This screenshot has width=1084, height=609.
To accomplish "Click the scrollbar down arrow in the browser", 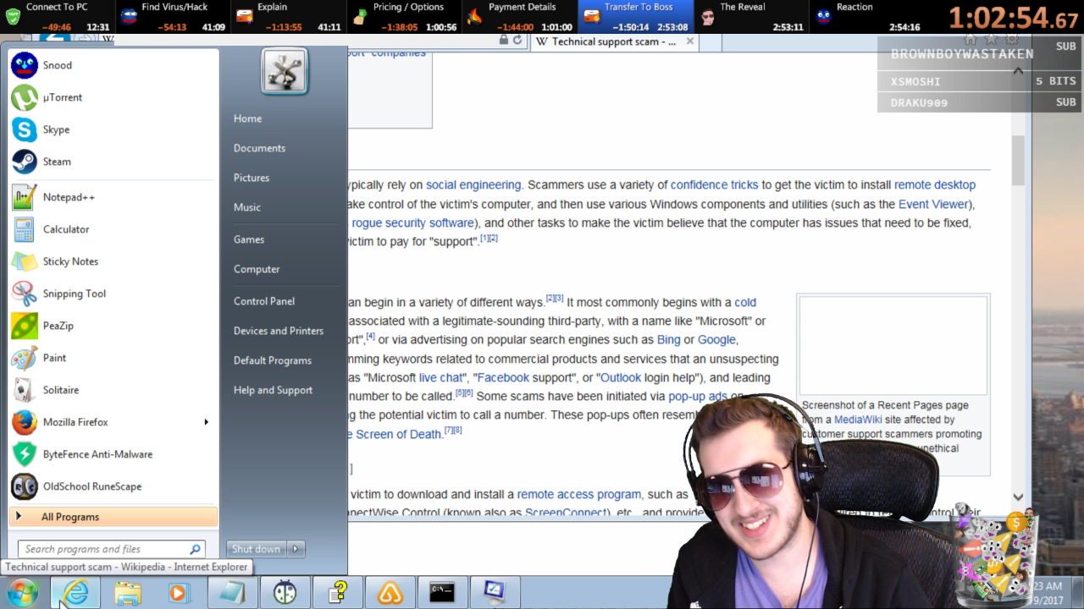I will (x=1018, y=497).
